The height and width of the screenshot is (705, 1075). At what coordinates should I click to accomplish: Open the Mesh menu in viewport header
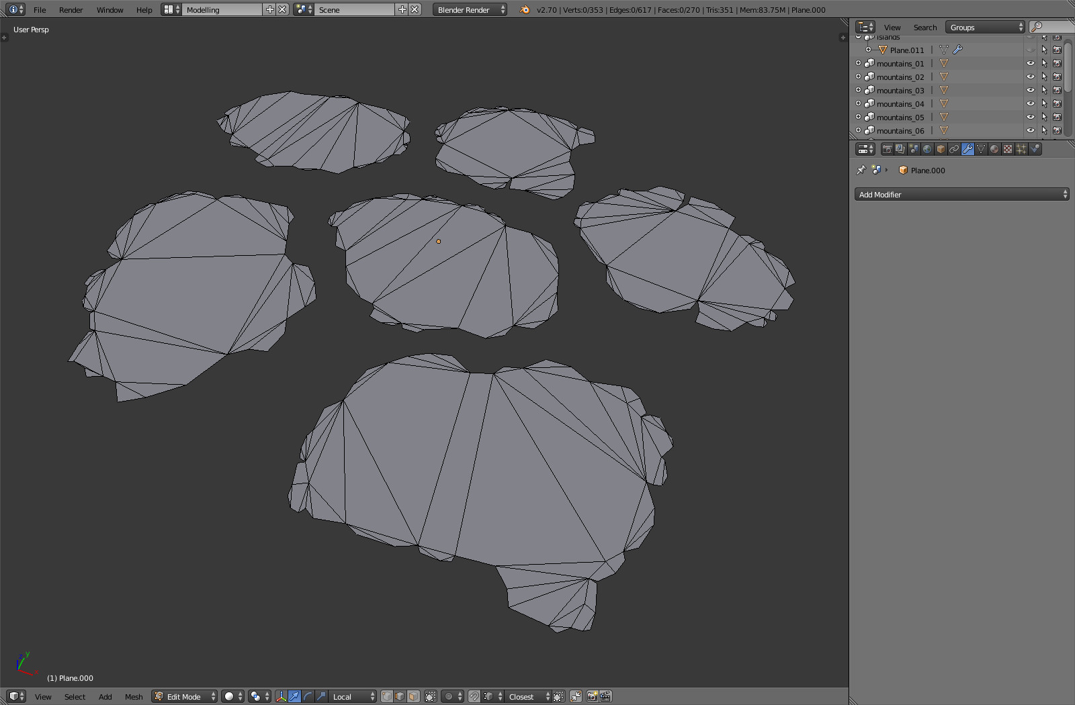(134, 697)
